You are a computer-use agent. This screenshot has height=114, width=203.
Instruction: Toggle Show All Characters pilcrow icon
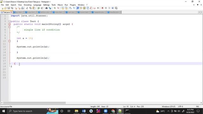74,8
